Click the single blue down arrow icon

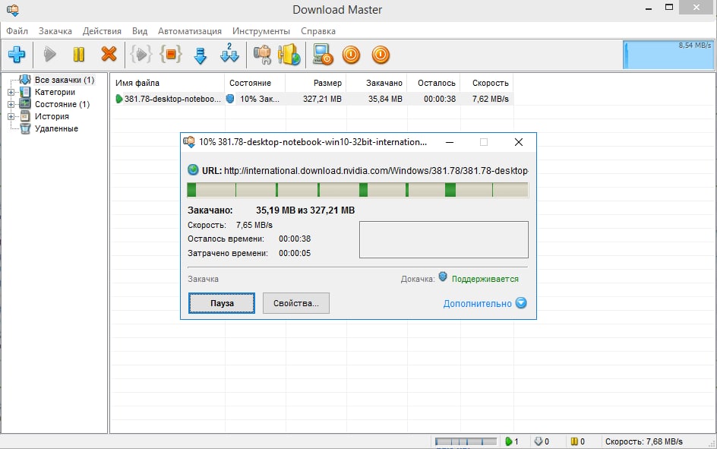(x=201, y=55)
